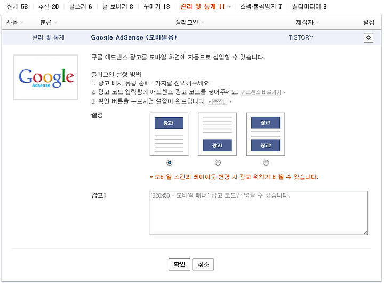Choose the layout image with 광고1 on top
This screenshot has width=384, height=283.
coord(169,134)
